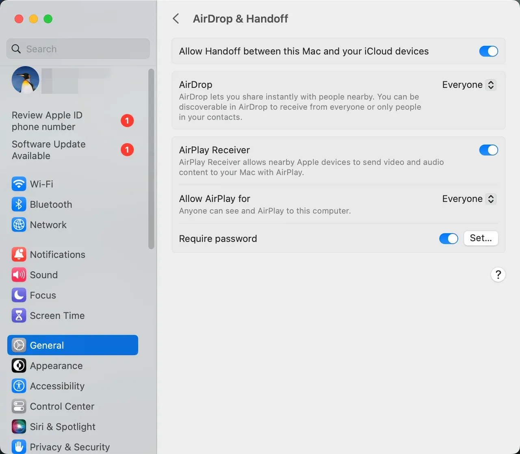
Task: Open Software Update Available notice
Action: point(73,150)
